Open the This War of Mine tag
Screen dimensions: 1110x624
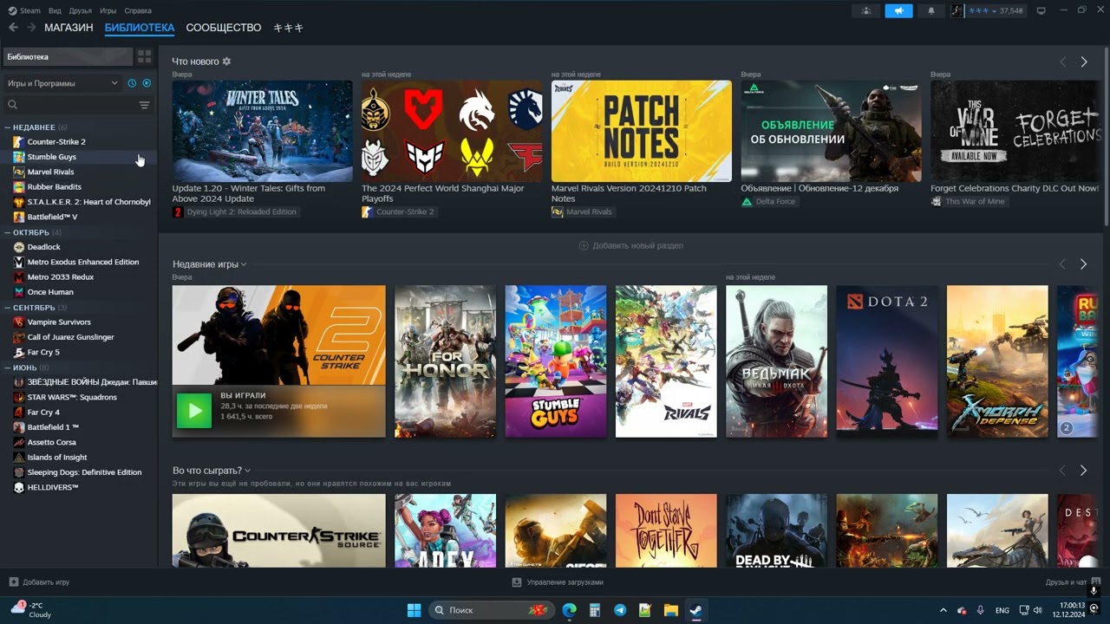969,201
